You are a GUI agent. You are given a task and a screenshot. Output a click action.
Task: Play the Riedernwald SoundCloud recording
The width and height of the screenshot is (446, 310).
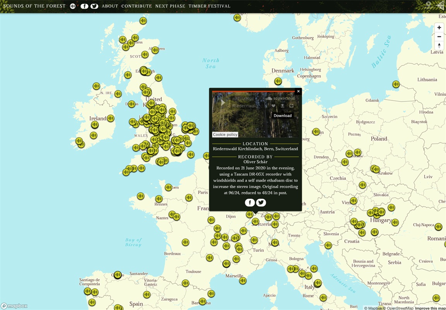tap(223, 103)
